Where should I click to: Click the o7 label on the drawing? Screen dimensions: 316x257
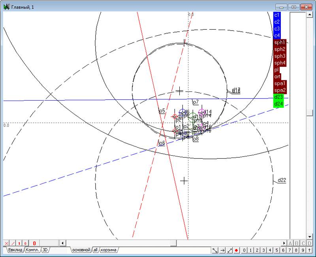tap(196, 102)
